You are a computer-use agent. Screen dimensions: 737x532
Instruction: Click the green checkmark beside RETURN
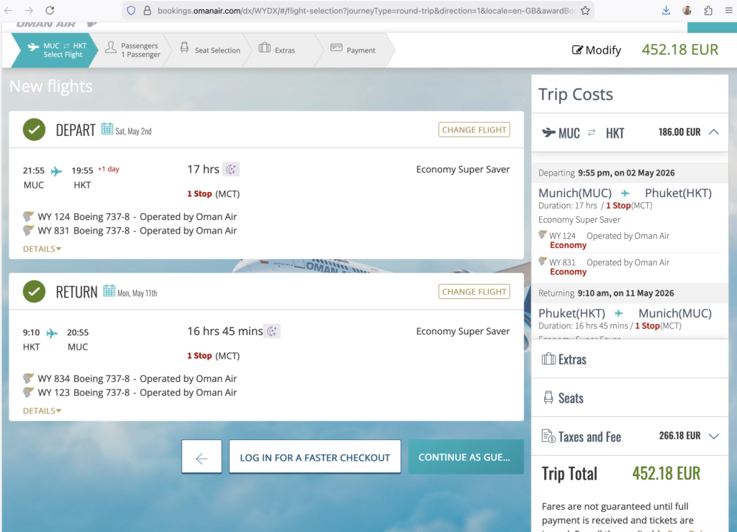34,291
